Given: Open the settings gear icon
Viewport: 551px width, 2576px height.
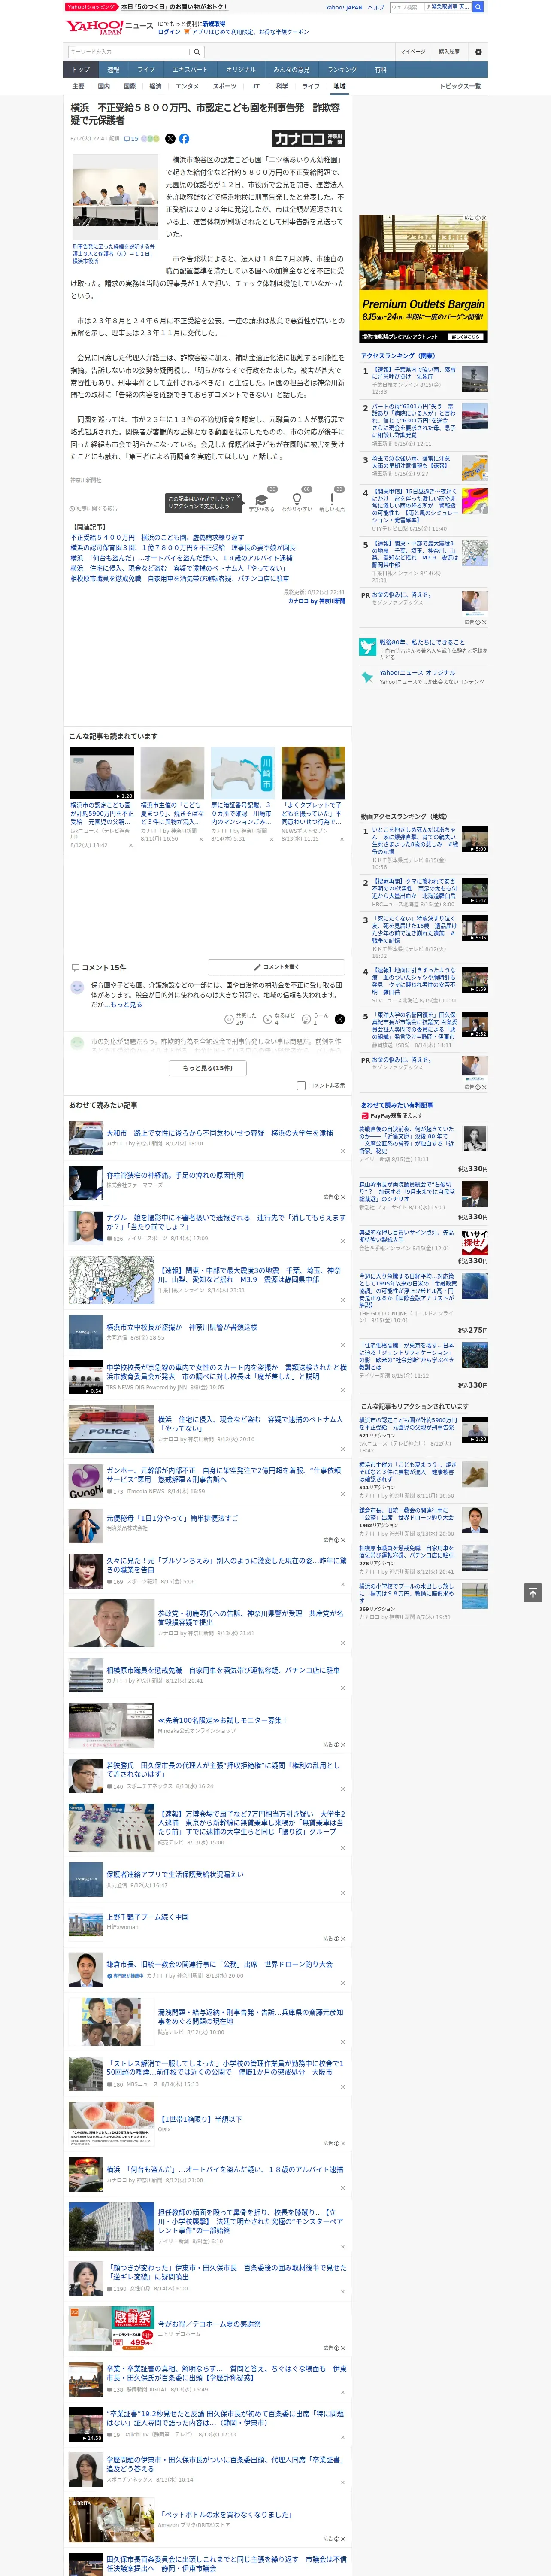Looking at the screenshot, I should coord(478,52).
